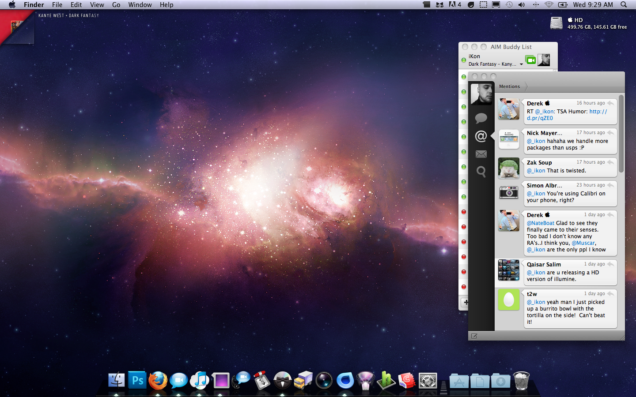Open the red candy C app in Dock
The width and height of the screenshot is (636, 397).
click(407, 380)
